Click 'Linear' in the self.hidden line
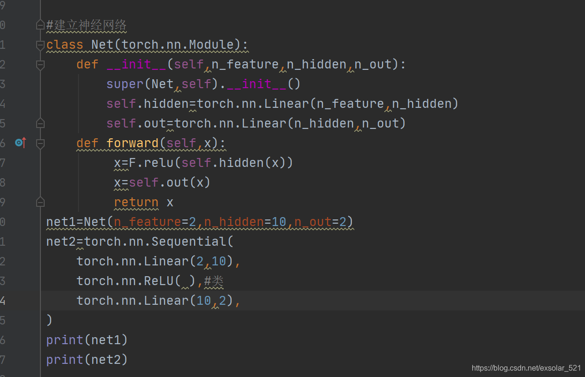This screenshot has width=585, height=377. click(287, 104)
